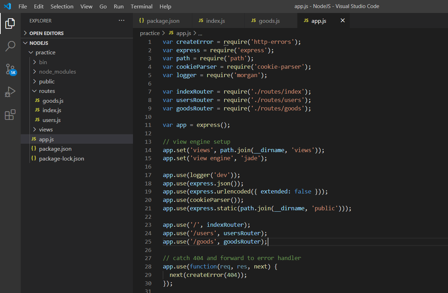
Task: Open the Search view in activity bar
Action: [x=10, y=46]
